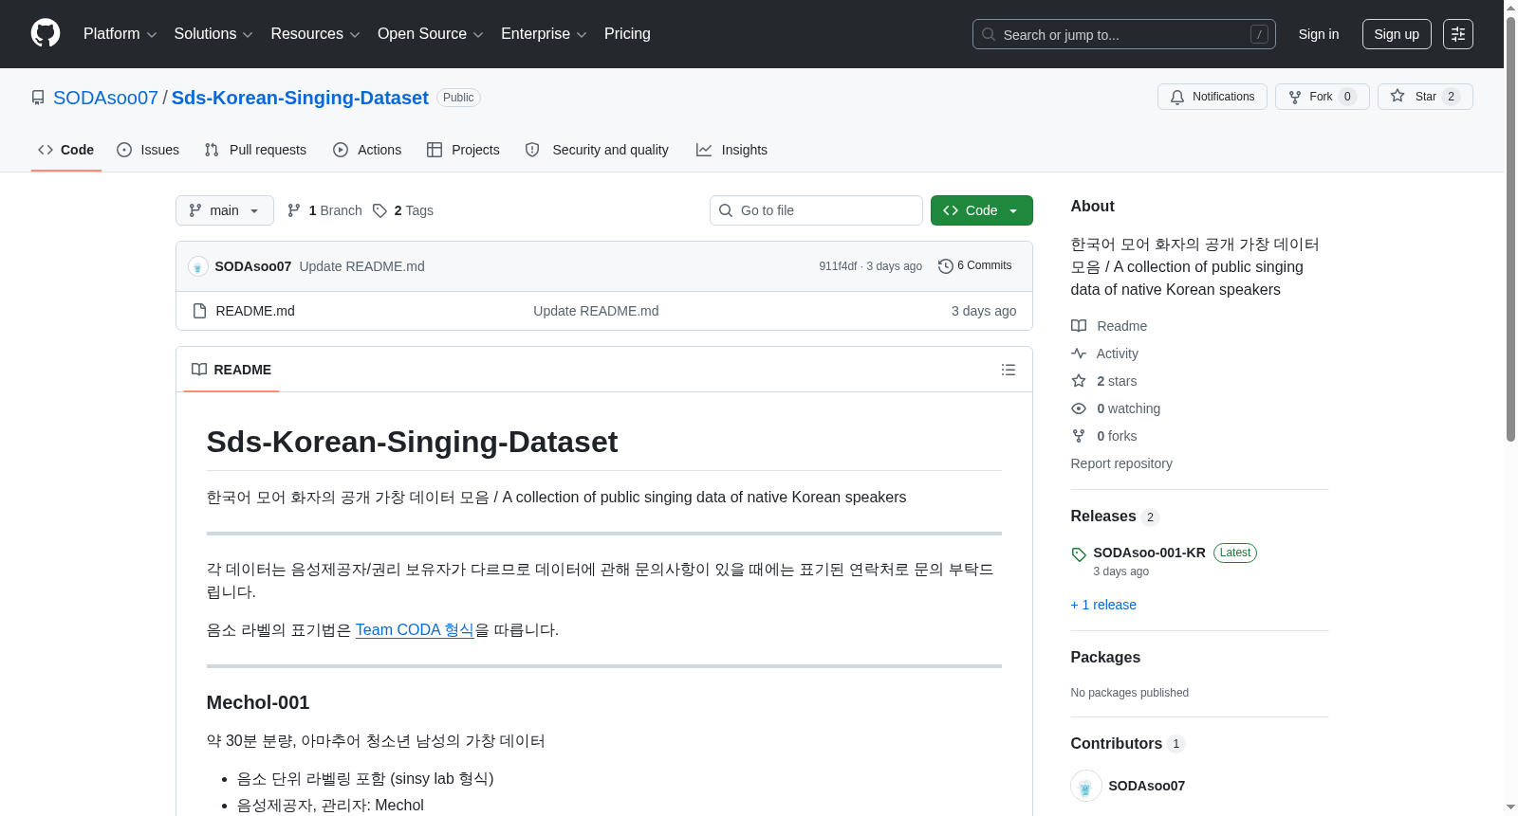
Task: Open SODAsoo007 avatar under Contributors
Action: [1085, 786]
